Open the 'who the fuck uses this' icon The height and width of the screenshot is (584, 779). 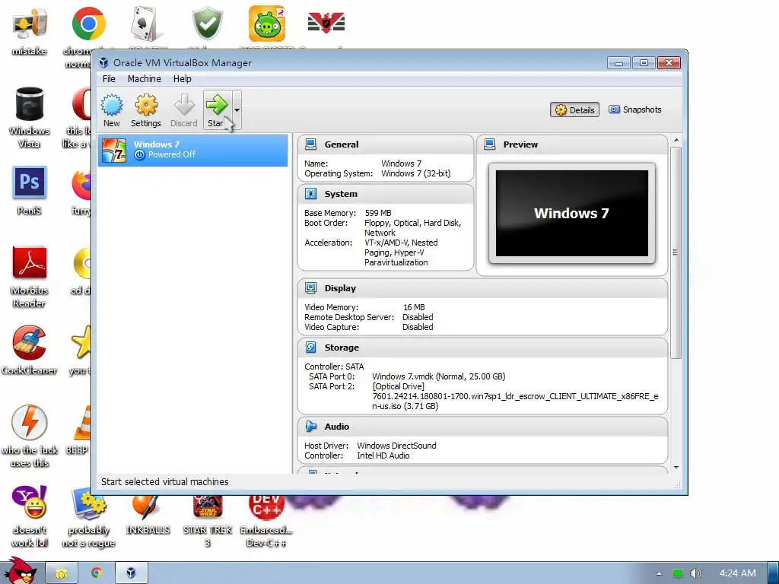coord(30,436)
